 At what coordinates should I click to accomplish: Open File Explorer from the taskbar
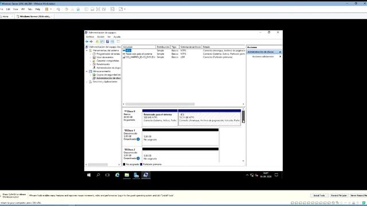coord(127,175)
